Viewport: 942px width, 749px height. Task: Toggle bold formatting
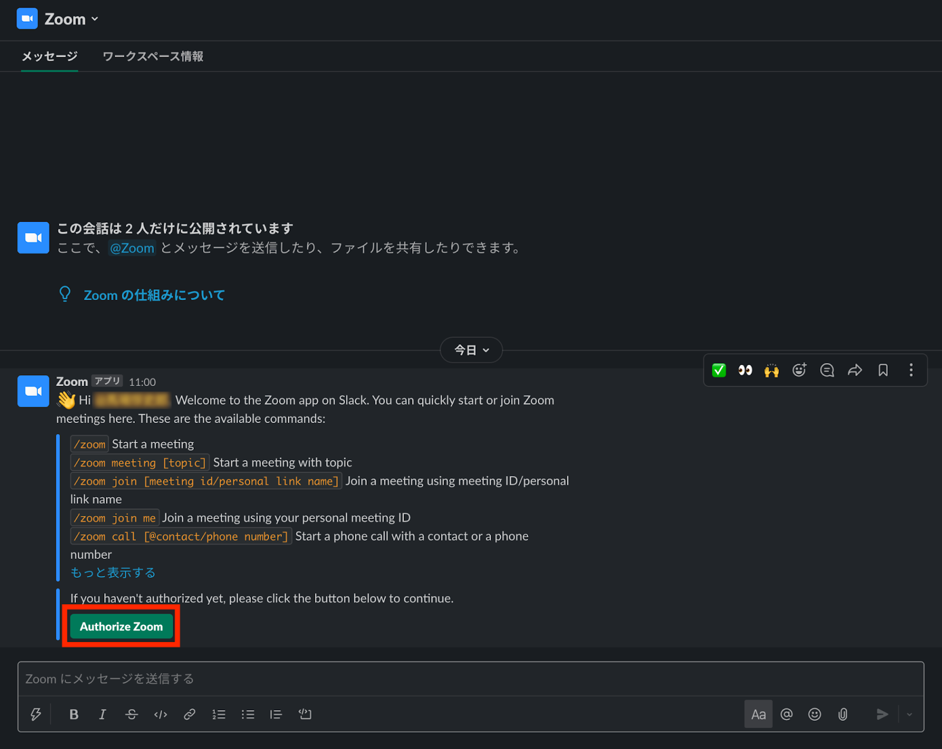pyautogui.click(x=74, y=714)
